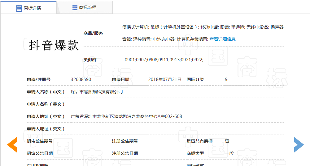Click the international class value 9
Screen dimensions: 310x166
tap(226, 79)
